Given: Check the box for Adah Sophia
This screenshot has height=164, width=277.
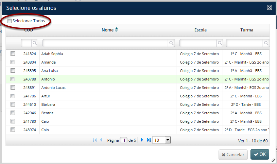Looking at the screenshot, I should tap(13, 53).
